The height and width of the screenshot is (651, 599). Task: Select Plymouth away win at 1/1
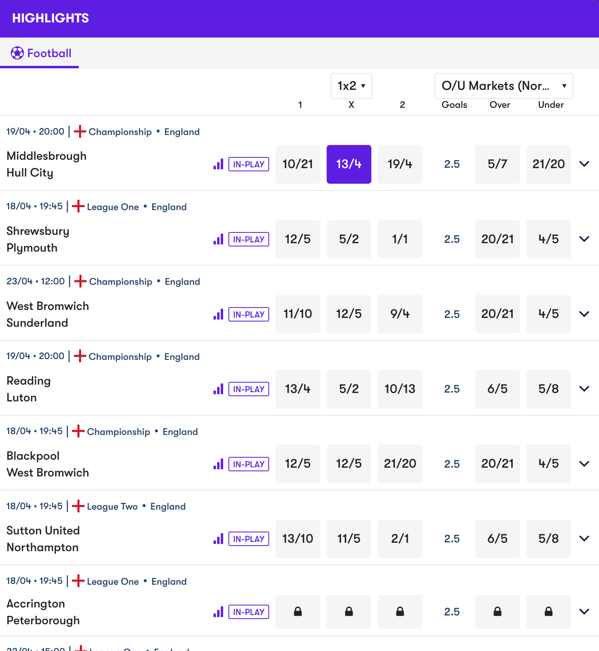coord(400,239)
